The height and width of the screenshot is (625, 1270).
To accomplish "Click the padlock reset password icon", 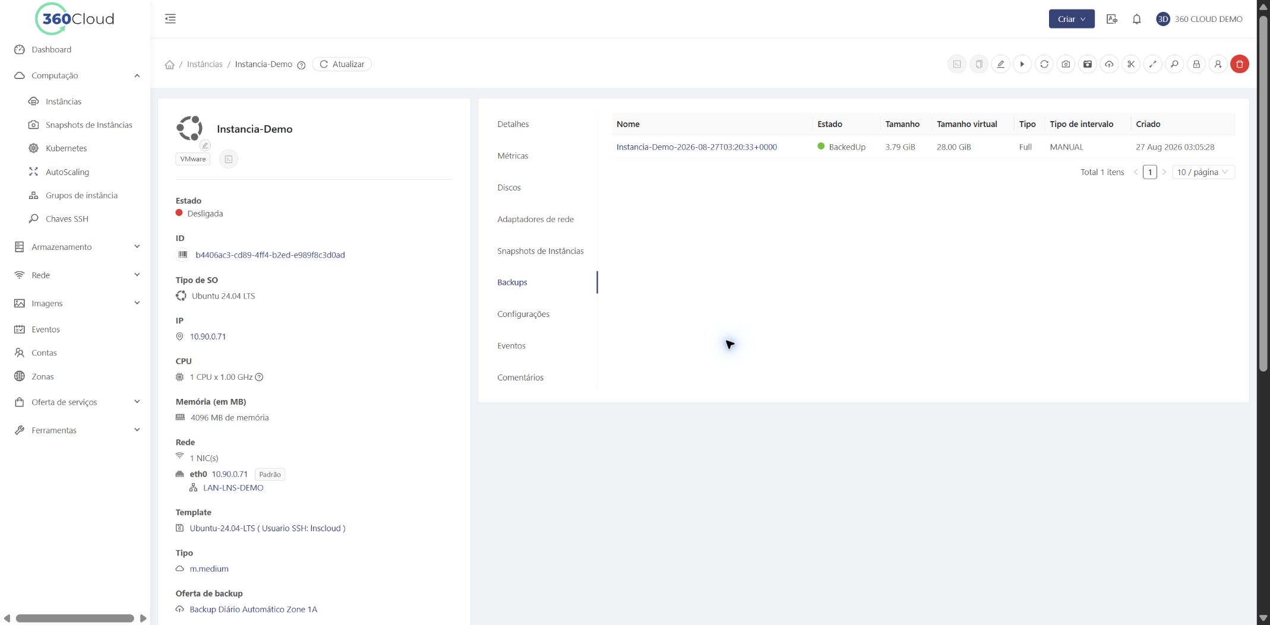I will (x=1196, y=64).
